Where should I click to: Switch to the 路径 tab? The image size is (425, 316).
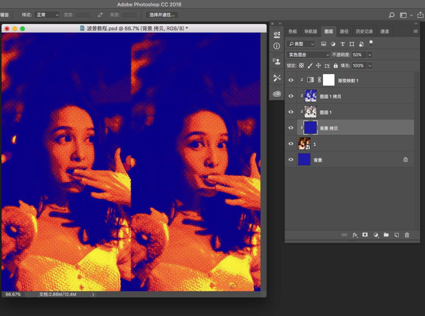point(344,31)
